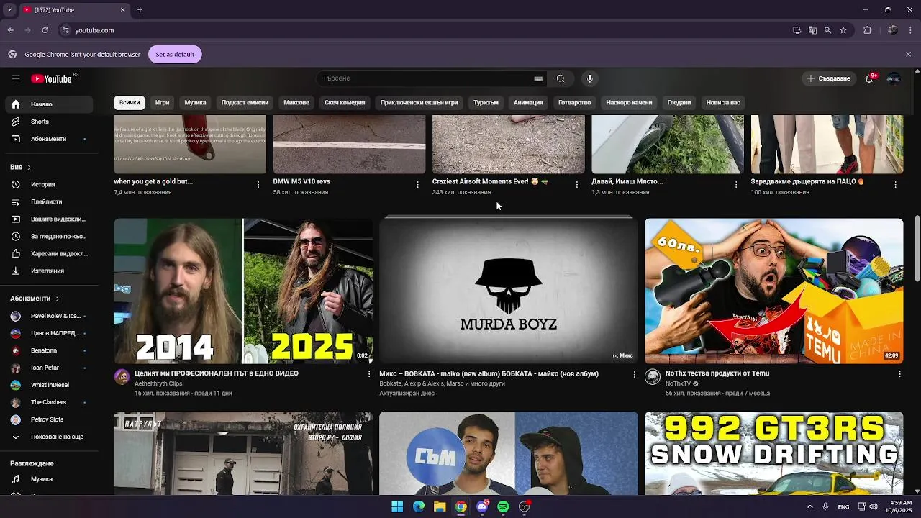The width and height of the screenshot is (921, 518).
Task: Select the Готварство chip
Action: pyautogui.click(x=574, y=102)
